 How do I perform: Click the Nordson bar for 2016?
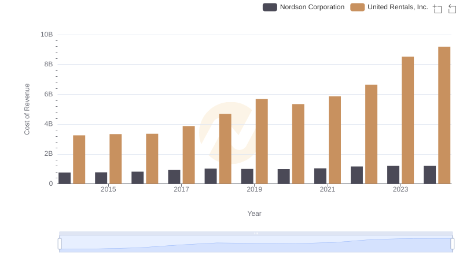click(138, 178)
